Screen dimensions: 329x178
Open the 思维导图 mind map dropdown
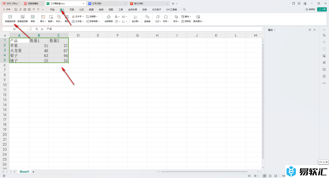[x=93, y=21]
